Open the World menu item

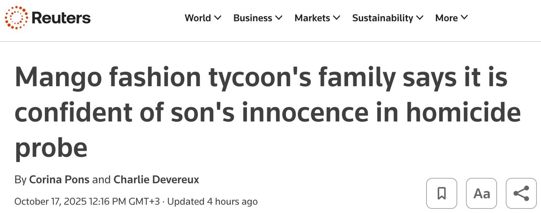pos(198,18)
